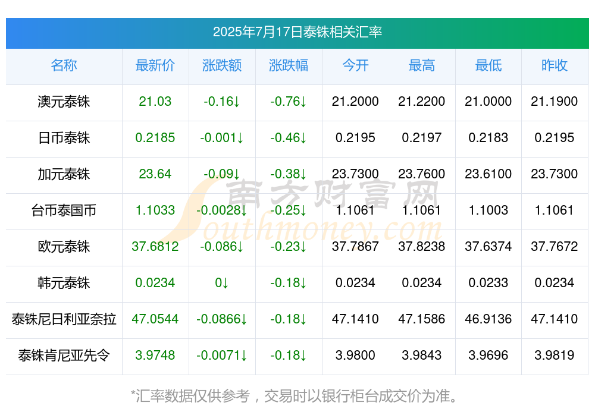Open the 台币泰国币 entry
The image size is (595, 415).
(x=64, y=210)
